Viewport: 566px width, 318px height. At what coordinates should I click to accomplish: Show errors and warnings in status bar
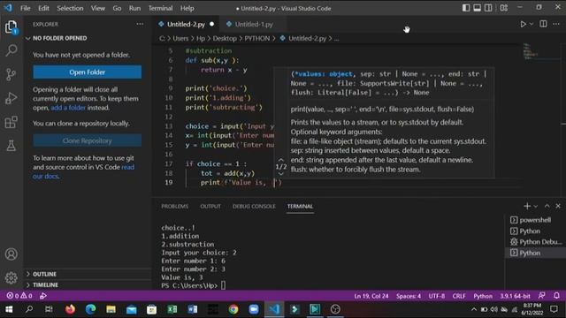[x=19, y=296]
